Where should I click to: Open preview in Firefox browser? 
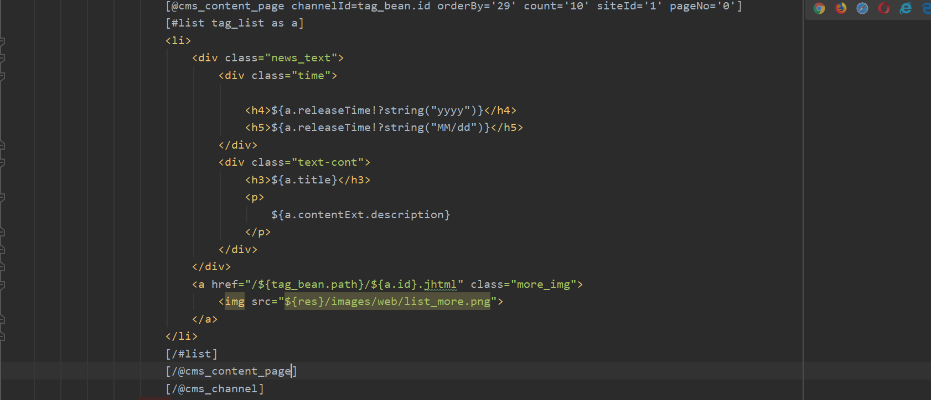coord(841,8)
